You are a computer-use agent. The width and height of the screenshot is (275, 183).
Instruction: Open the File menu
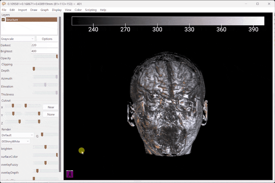[x=4, y=10]
